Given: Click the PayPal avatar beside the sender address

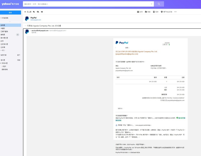Looking at the screenshot, I should [x=27, y=32].
